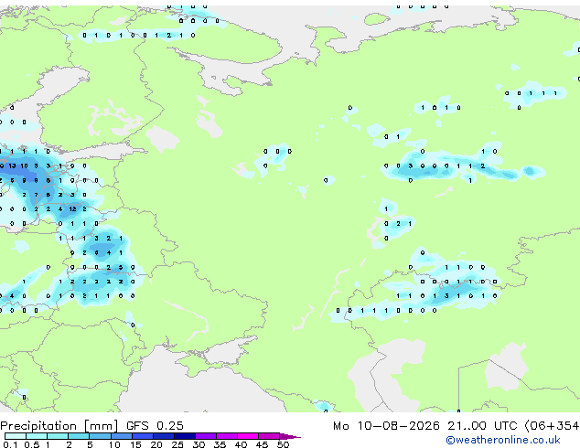Pick the 10–15 mm blue legend swatch
580x448 pixels.
point(121,436)
